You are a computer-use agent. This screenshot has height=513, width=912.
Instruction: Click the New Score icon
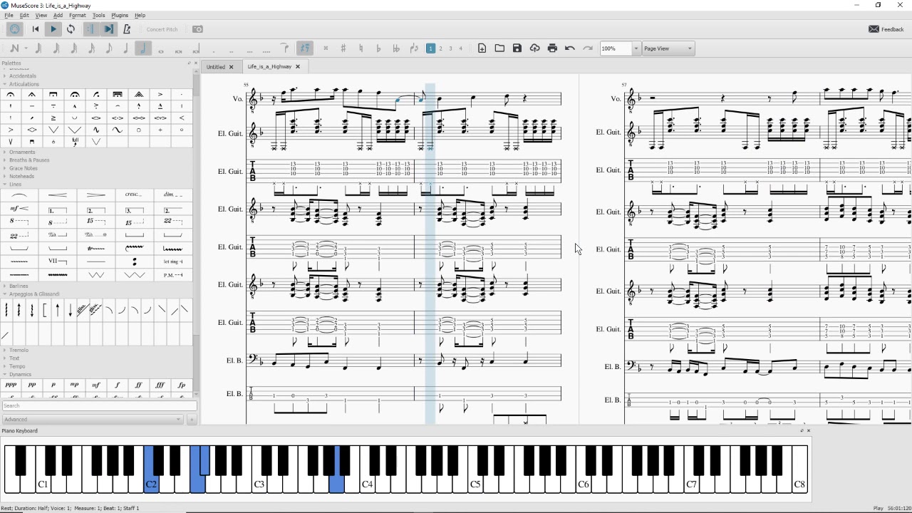pos(482,48)
